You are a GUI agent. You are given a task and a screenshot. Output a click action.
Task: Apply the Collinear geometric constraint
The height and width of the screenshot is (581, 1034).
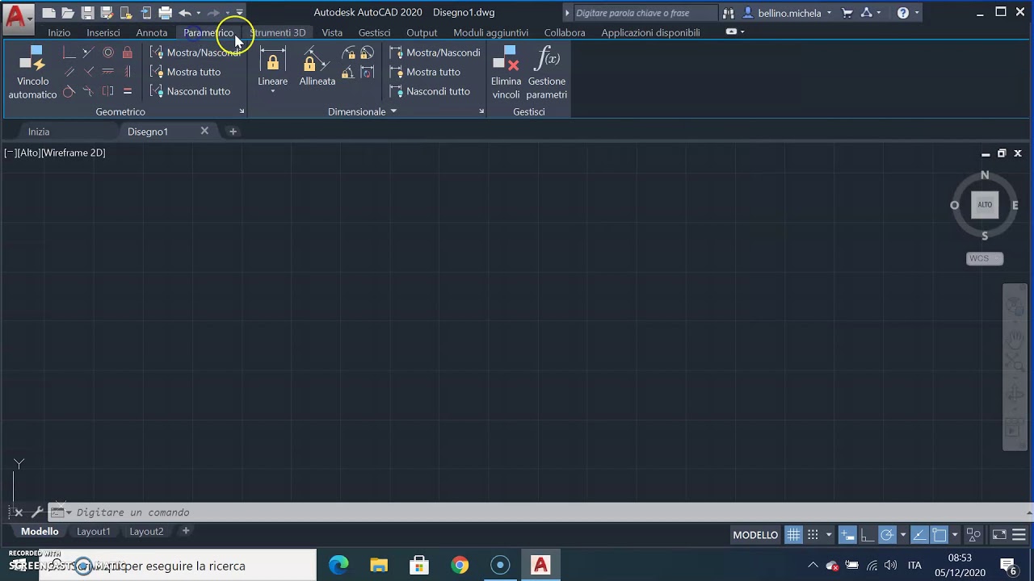[x=88, y=52]
